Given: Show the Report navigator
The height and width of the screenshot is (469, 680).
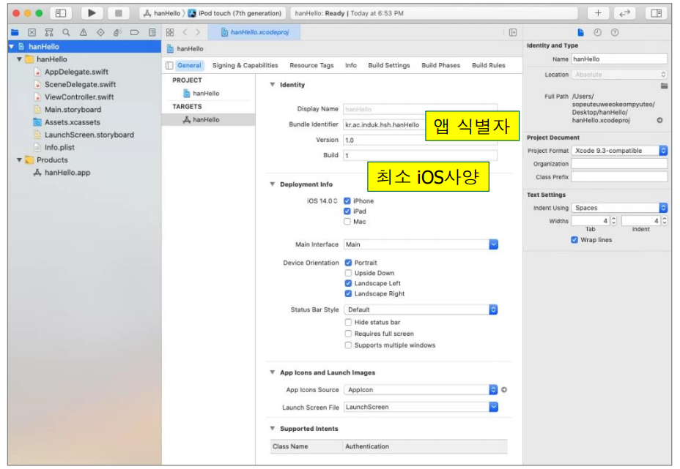Looking at the screenshot, I should click(x=152, y=32).
